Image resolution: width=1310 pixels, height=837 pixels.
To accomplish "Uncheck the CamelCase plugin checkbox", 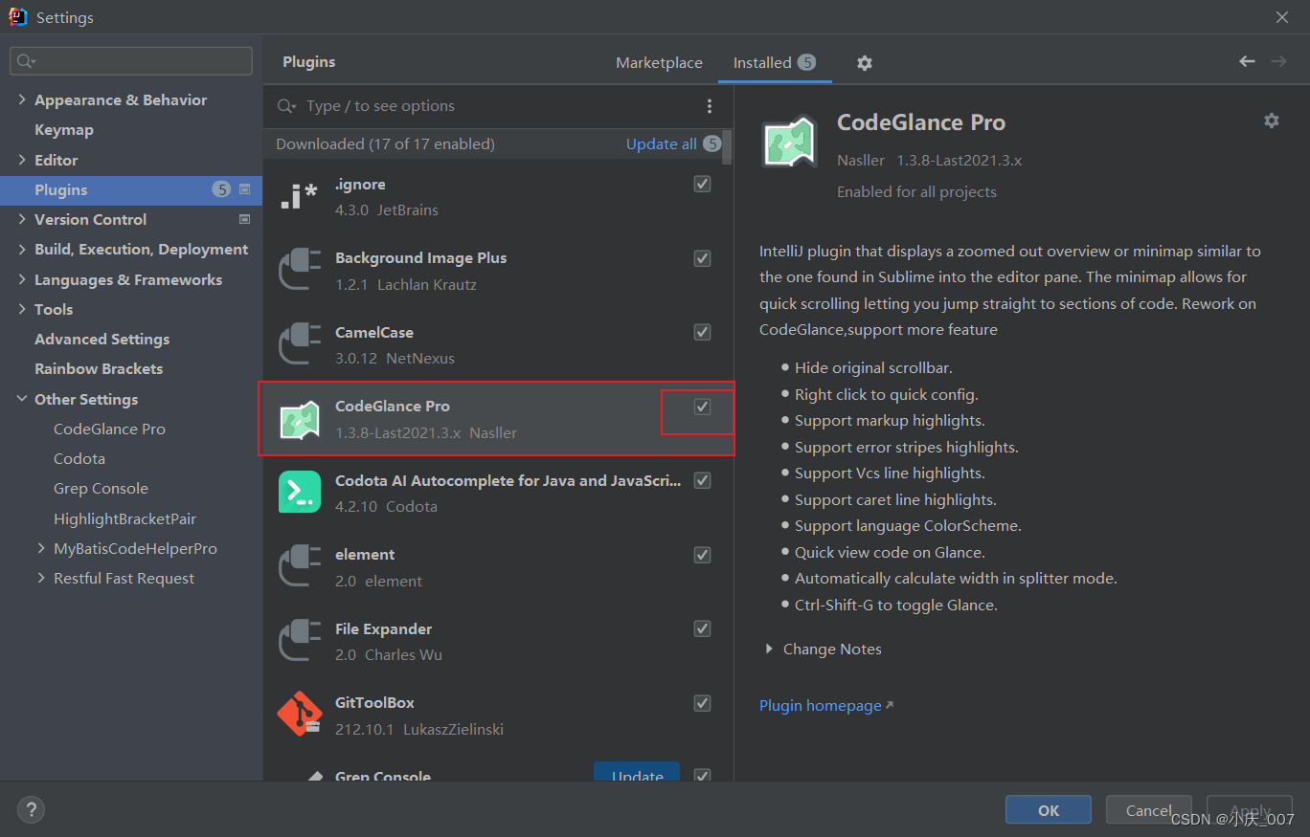I will (703, 332).
